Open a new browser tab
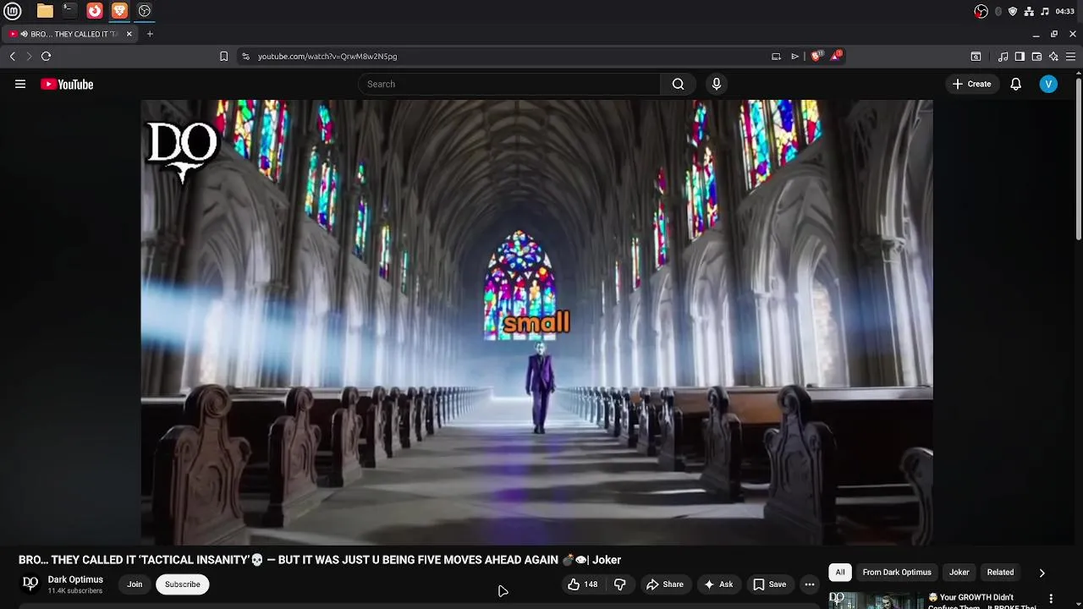 click(x=150, y=34)
